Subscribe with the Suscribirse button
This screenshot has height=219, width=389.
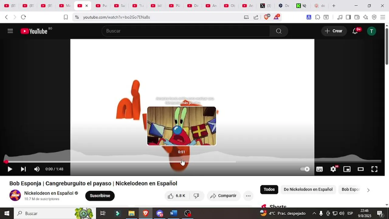pyautogui.click(x=100, y=196)
